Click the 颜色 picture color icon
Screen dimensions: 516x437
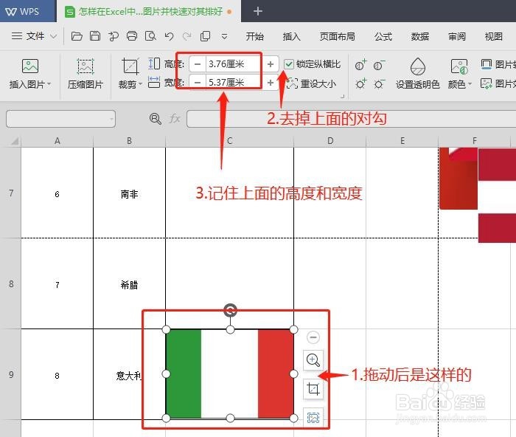tap(459, 66)
